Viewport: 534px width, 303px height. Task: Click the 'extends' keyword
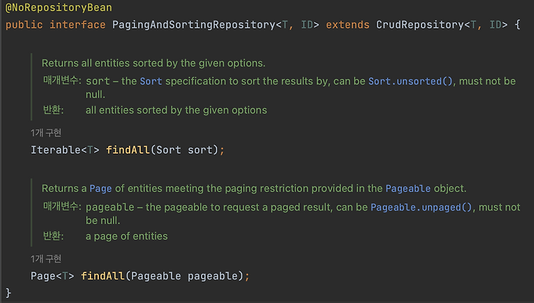pyautogui.click(x=347, y=25)
